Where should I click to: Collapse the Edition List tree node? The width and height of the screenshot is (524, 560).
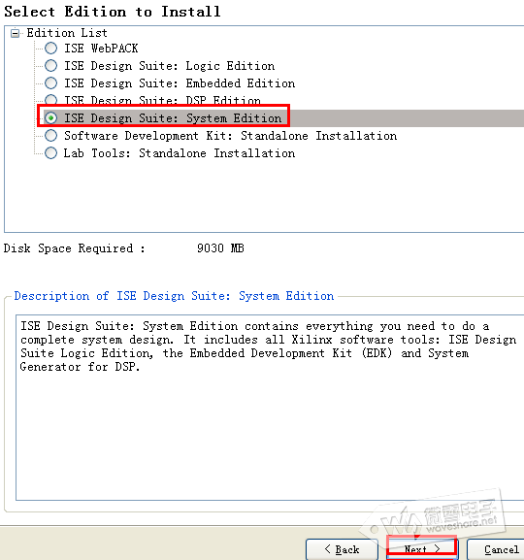[15, 34]
